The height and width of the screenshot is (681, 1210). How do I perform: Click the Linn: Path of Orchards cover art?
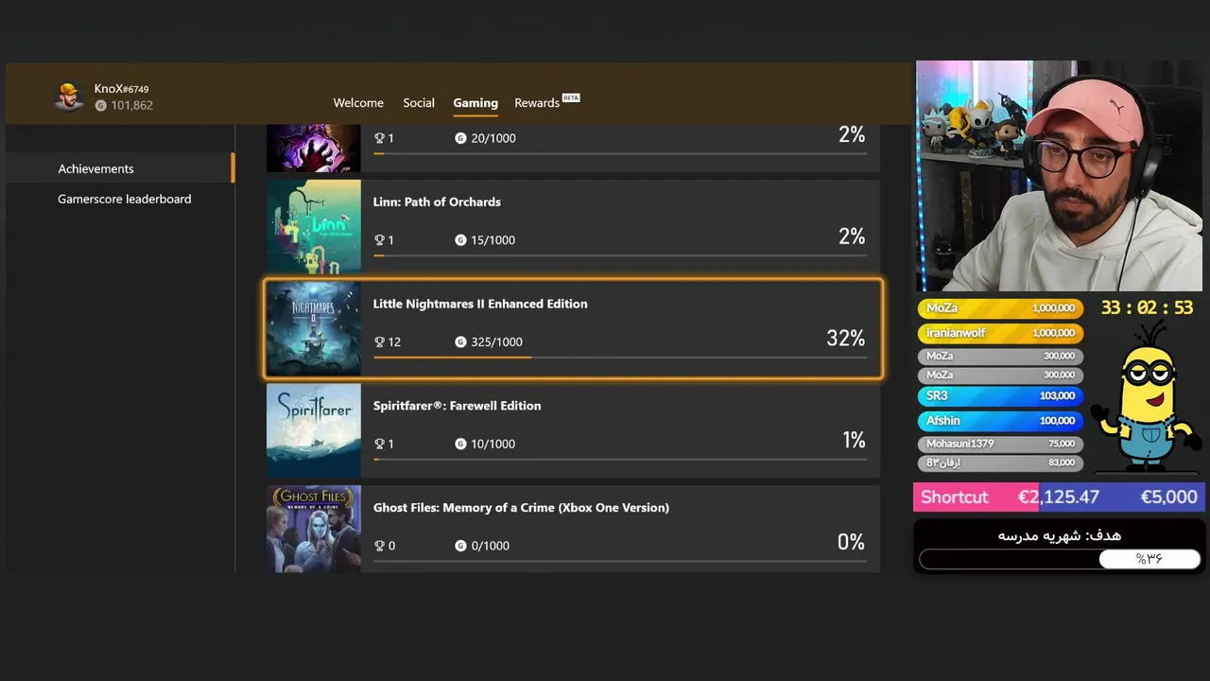314,227
